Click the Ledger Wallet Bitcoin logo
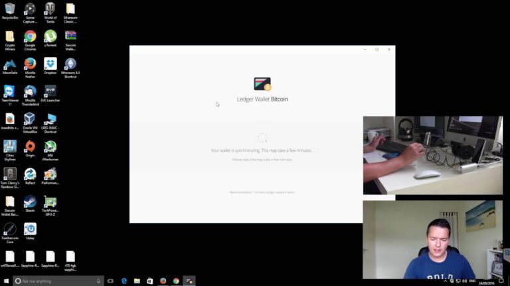The width and height of the screenshot is (510, 286). pyautogui.click(x=262, y=84)
